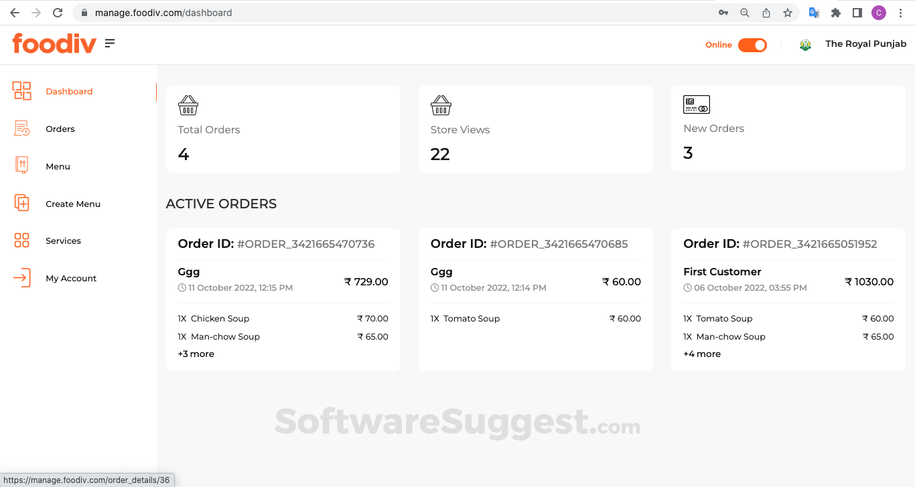Click the Services squares icon

(x=22, y=240)
